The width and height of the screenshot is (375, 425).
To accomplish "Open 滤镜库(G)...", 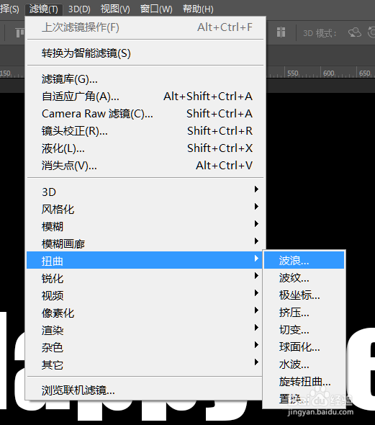I will [x=145, y=79].
